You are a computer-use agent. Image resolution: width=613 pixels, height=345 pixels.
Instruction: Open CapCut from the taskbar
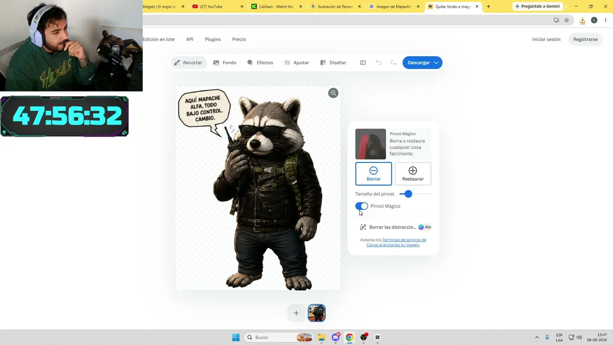[378, 337]
